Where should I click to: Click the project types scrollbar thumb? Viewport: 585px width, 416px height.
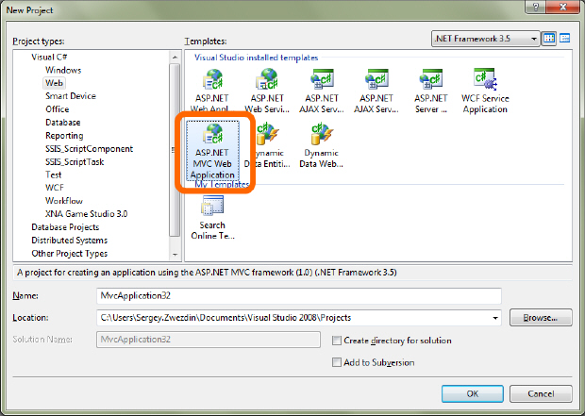175,150
